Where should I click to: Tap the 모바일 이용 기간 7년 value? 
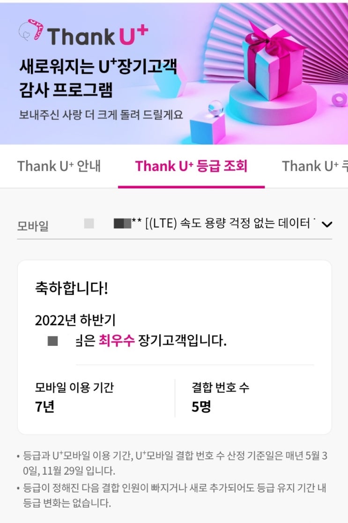coord(45,407)
